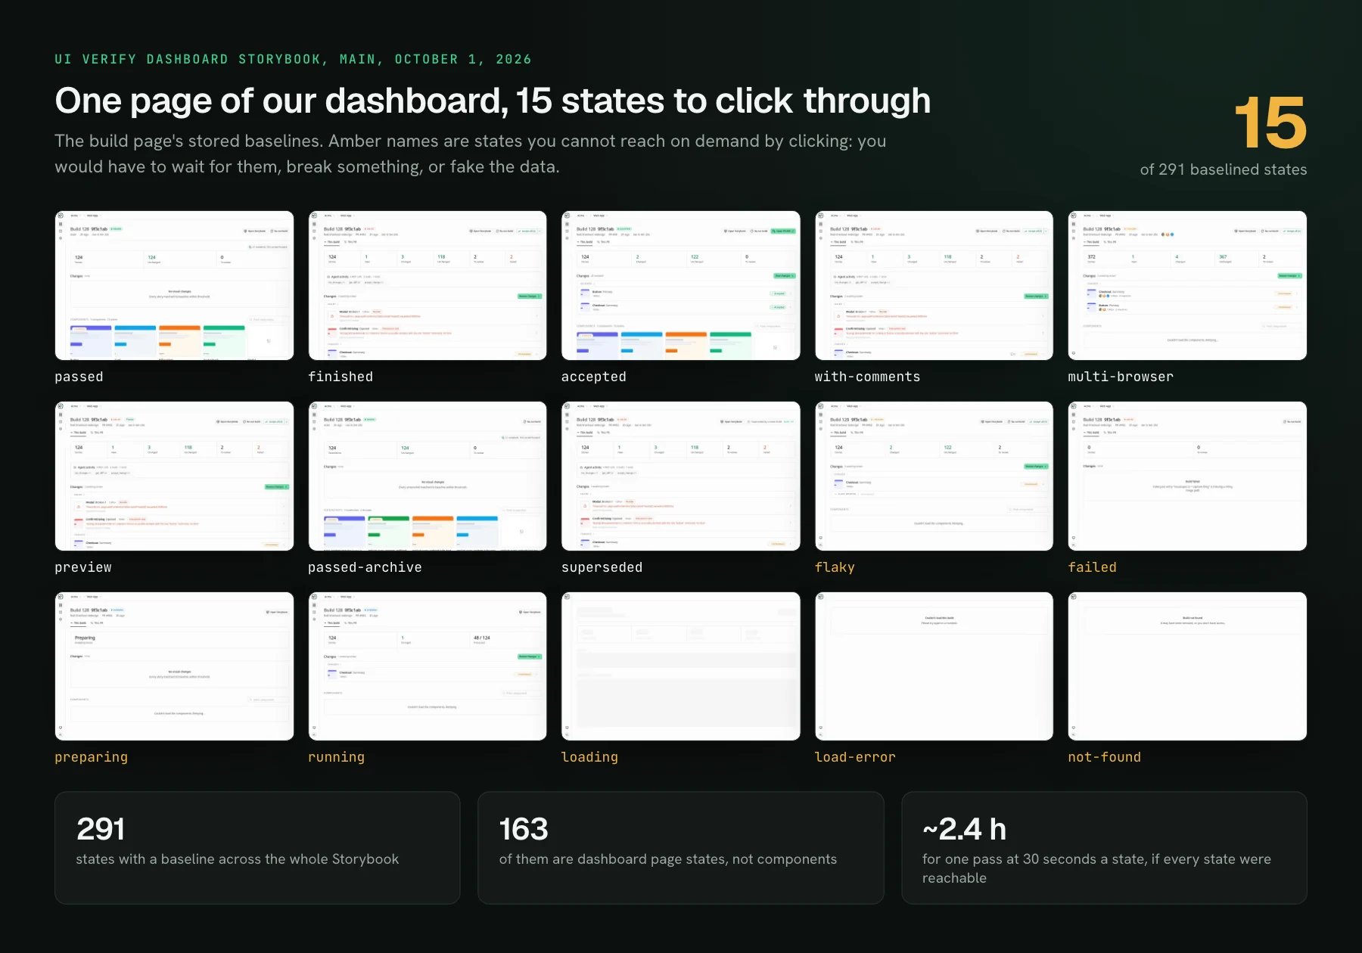Image resolution: width=1362 pixels, height=953 pixels.
Task: Select the '163' dashboard states stat card
Action: click(x=681, y=848)
